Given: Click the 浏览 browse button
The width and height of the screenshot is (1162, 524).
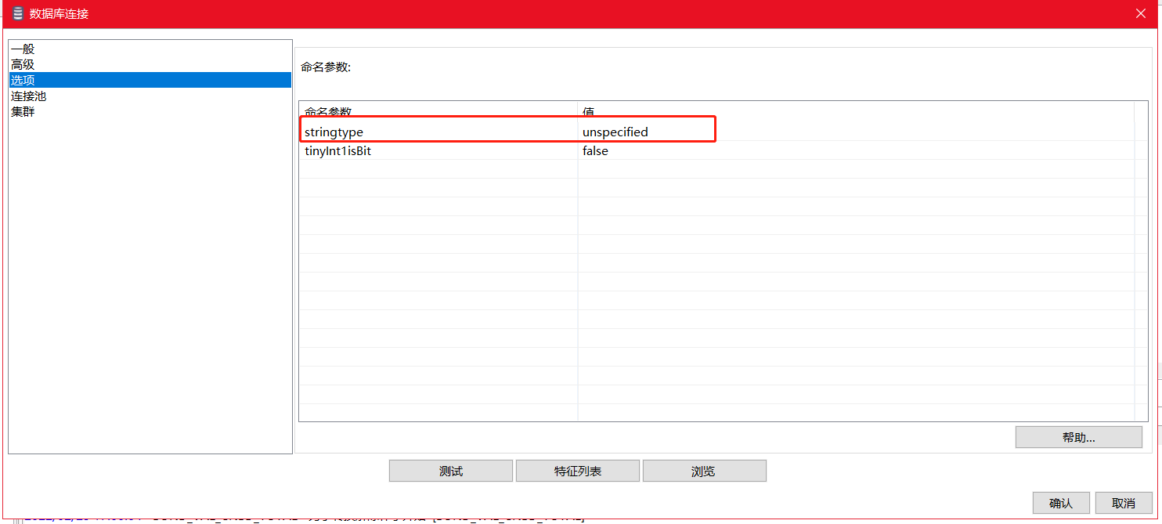Looking at the screenshot, I should (704, 470).
